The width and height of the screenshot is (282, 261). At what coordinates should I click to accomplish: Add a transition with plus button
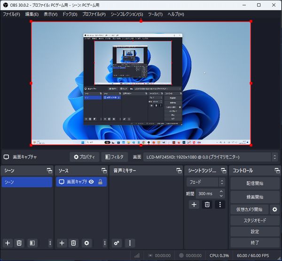click(194, 205)
